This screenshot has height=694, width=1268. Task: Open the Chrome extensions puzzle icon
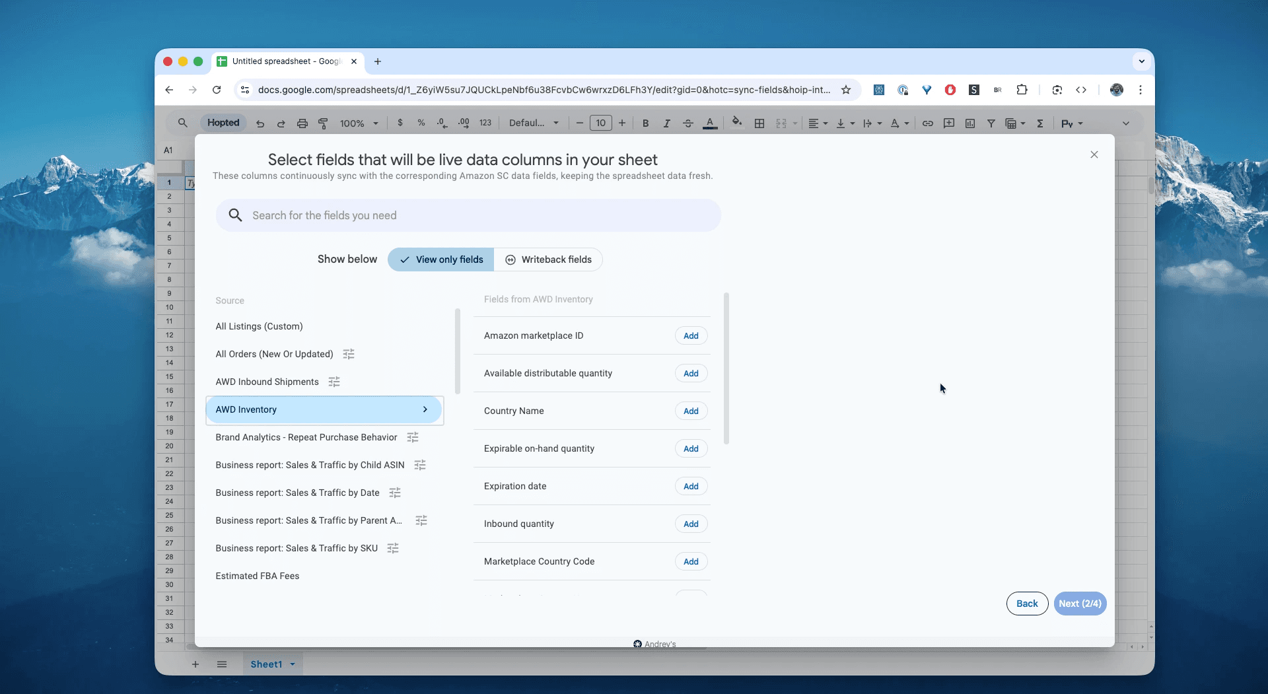(1022, 90)
